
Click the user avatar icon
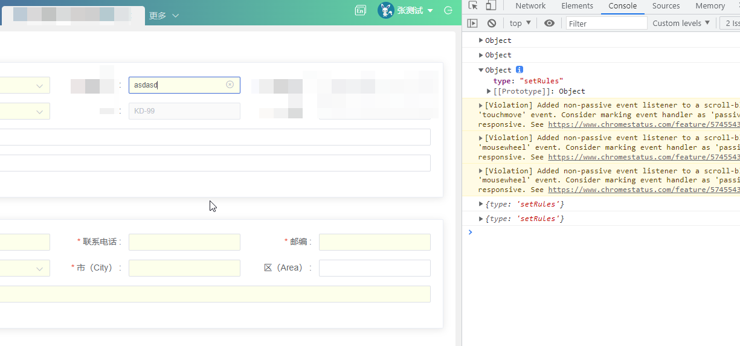385,10
